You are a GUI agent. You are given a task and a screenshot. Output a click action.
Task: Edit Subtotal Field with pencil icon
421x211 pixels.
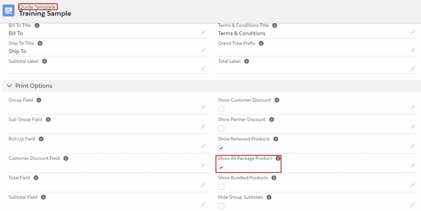click(x=203, y=204)
